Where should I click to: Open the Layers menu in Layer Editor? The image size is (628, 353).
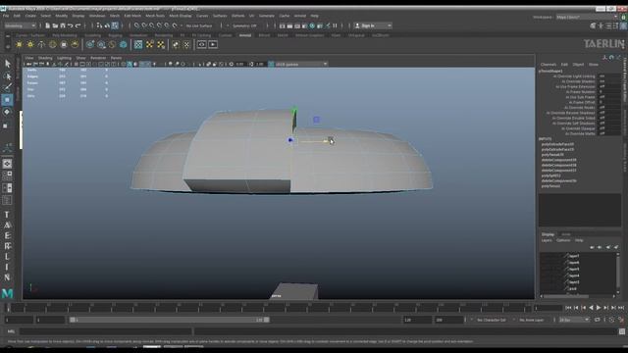click(547, 240)
